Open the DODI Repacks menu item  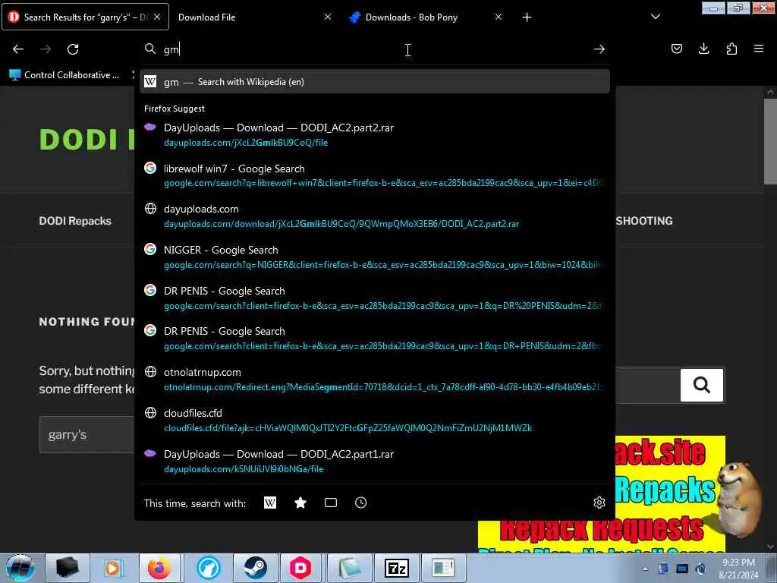click(75, 221)
